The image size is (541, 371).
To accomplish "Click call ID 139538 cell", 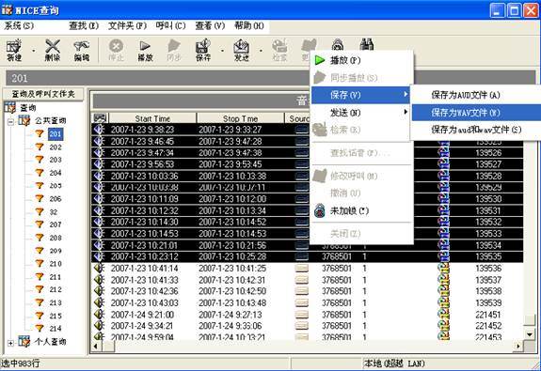I will (x=488, y=291).
